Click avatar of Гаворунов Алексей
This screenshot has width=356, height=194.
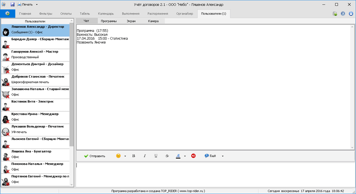(x=6, y=57)
